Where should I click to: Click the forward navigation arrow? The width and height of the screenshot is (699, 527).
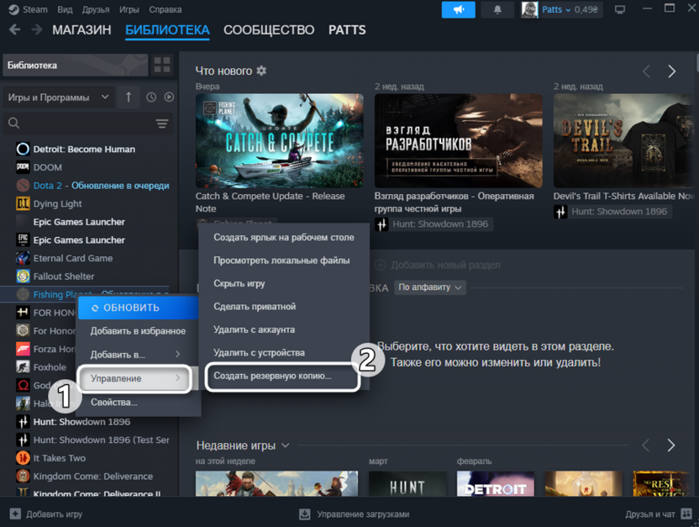tap(37, 30)
